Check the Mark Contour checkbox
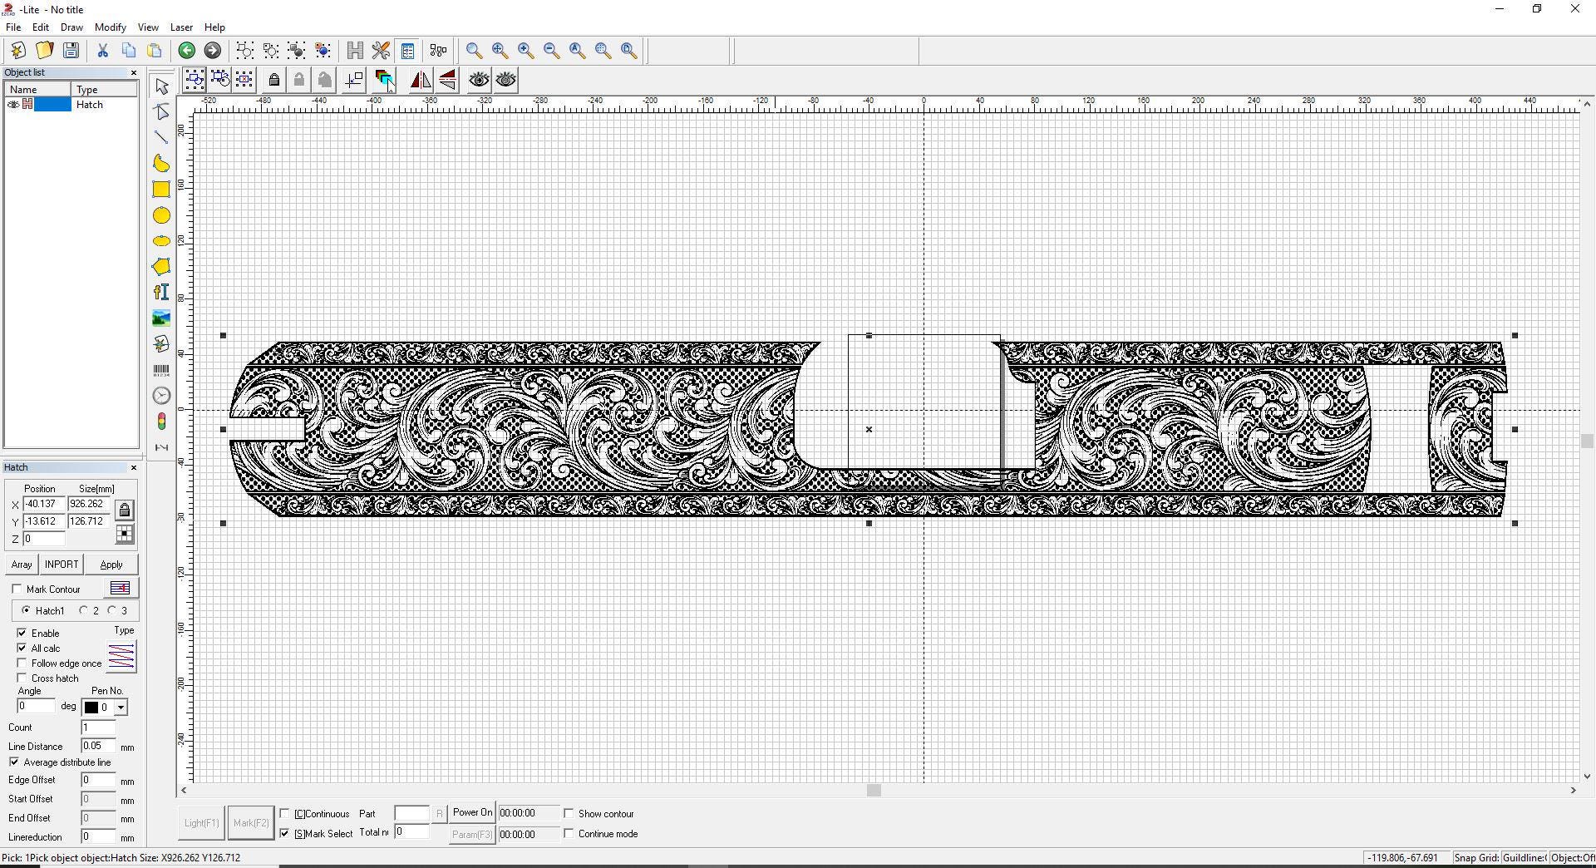The image size is (1596, 868). (17, 589)
